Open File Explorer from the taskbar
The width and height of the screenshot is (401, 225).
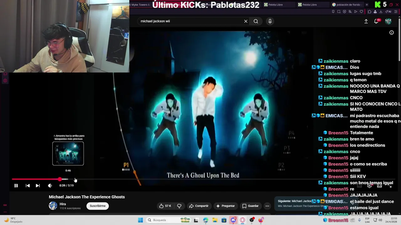pos(215,220)
